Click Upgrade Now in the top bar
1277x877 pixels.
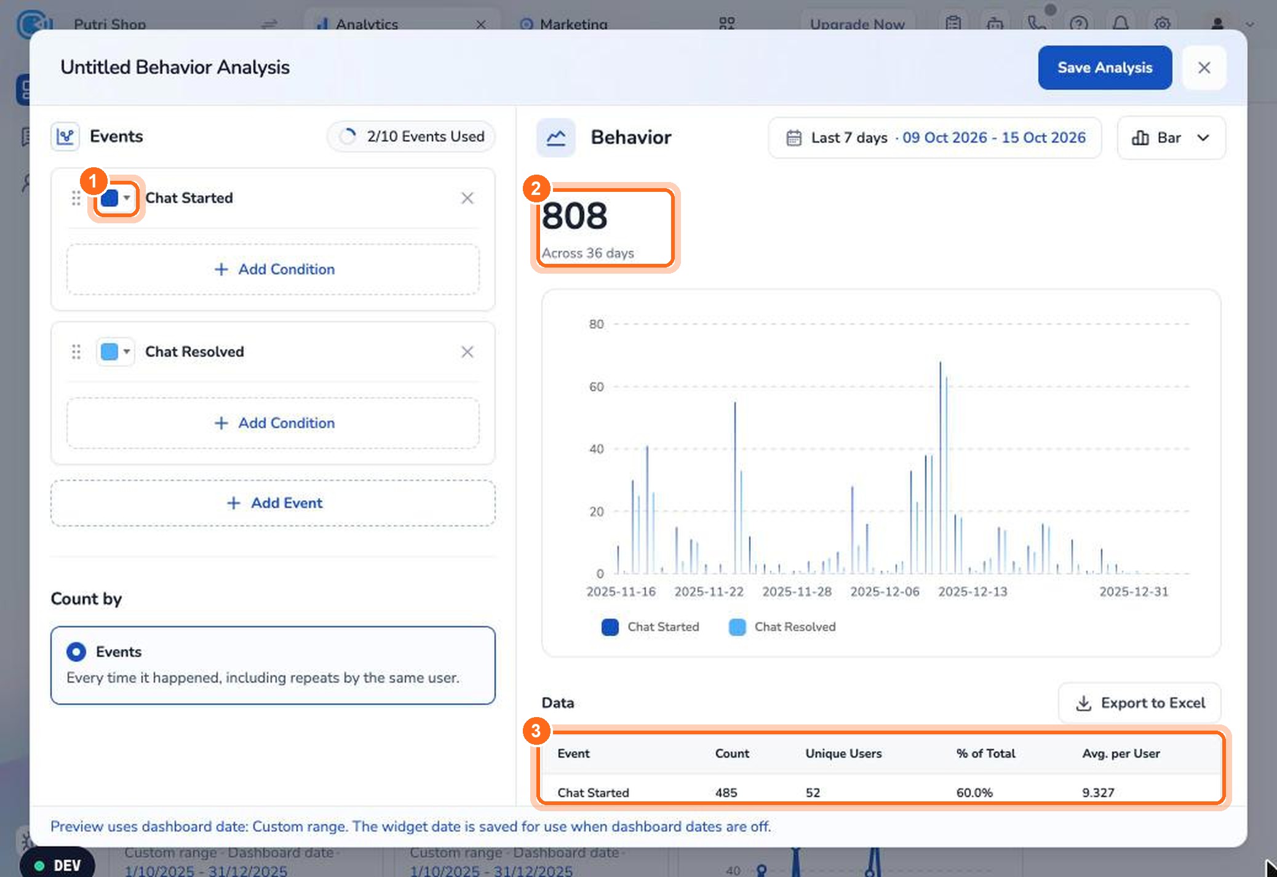point(857,25)
